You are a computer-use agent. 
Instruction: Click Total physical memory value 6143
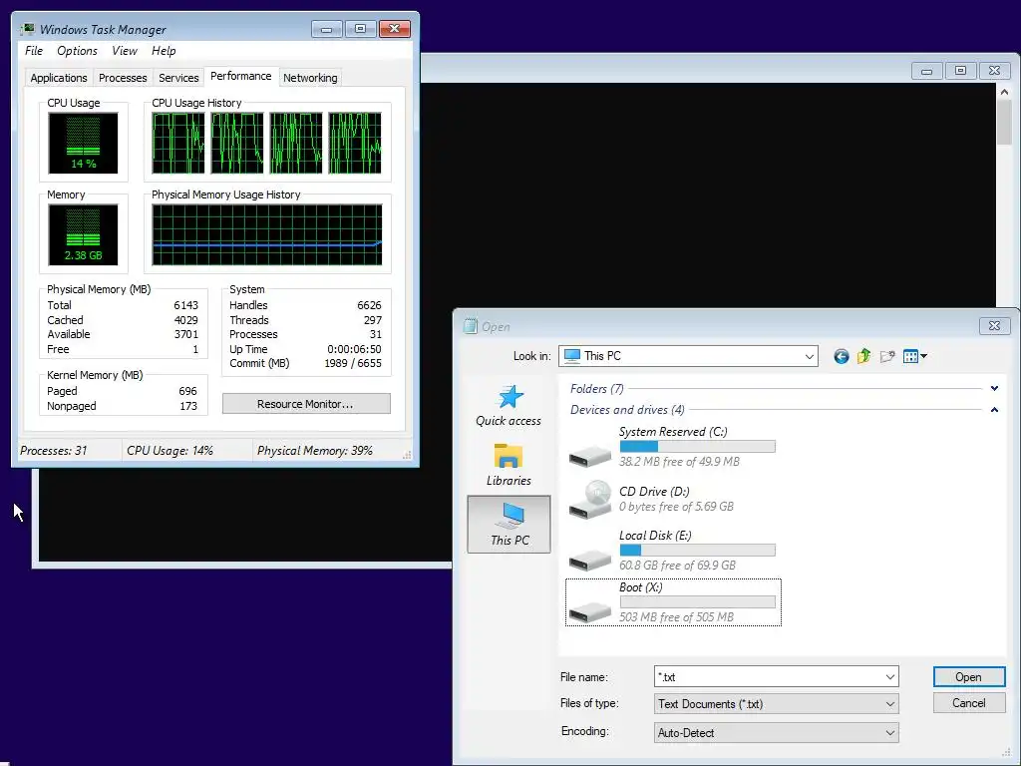[x=185, y=305]
